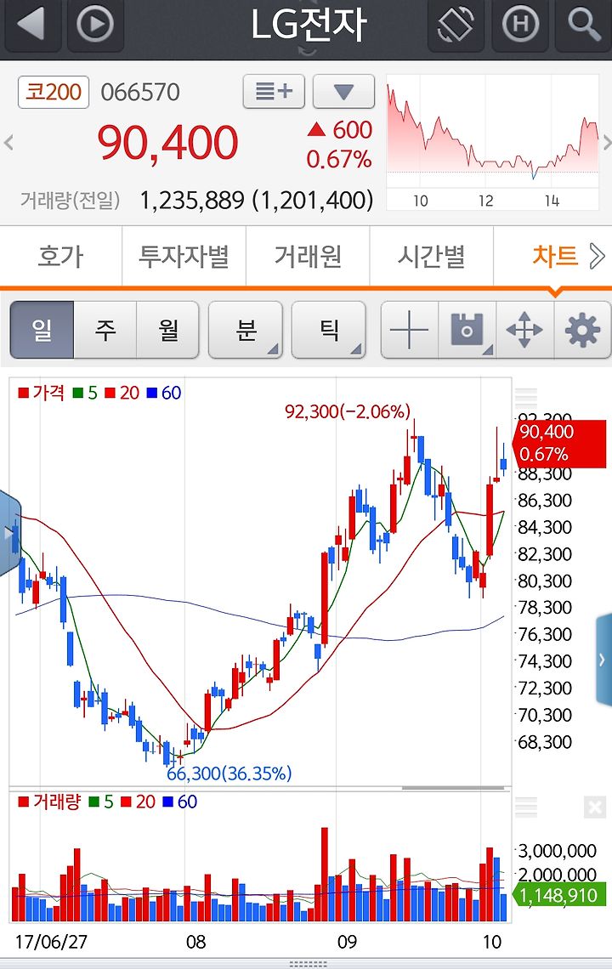This screenshot has width=612, height=969.
Task: Tap the chart horizontal scrollbar
Action: [453, 788]
